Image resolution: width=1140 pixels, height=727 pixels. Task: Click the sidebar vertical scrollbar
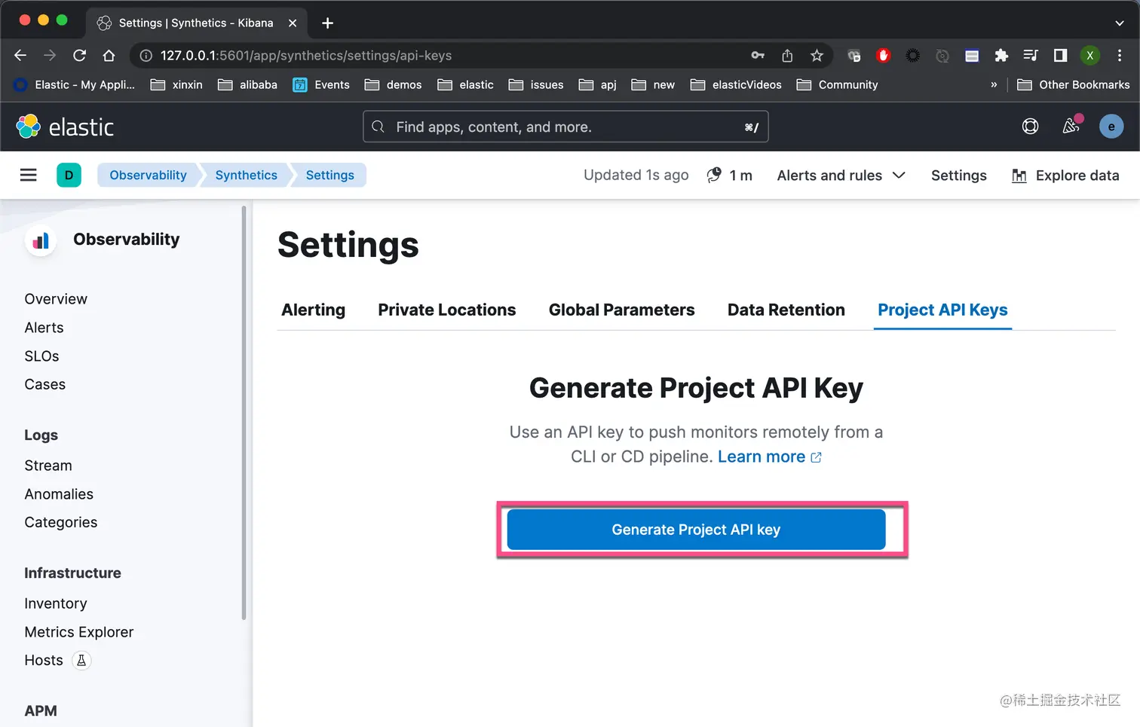point(244,412)
